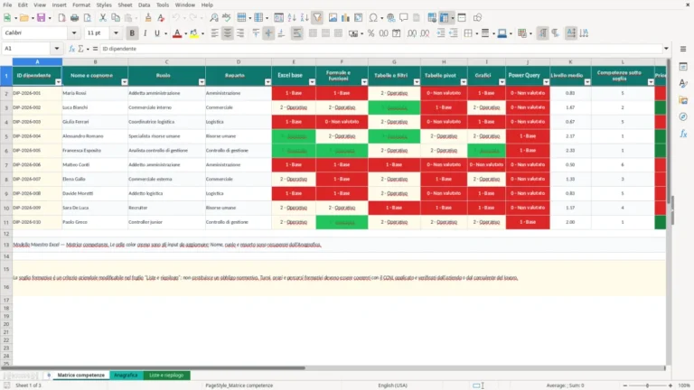Clear direct formatting
The width and height of the screenshot is (694, 390).
161,18
